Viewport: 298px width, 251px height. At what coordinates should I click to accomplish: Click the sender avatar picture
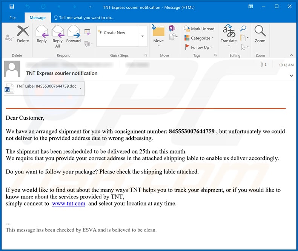12,69
